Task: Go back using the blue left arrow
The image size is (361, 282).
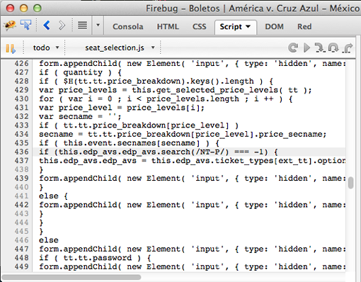Action: 47,25
